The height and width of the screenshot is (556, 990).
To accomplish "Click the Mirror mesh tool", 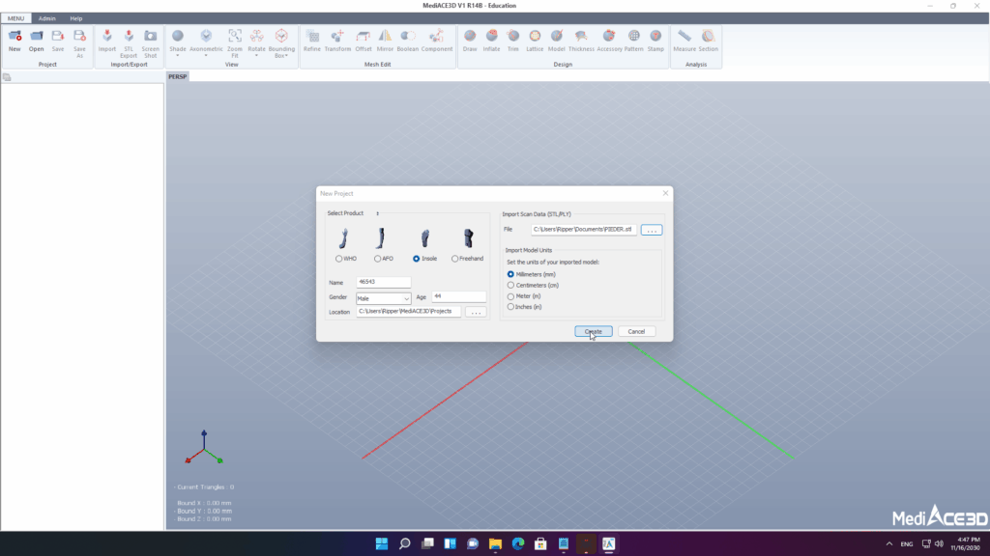I will pyautogui.click(x=385, y=40).
